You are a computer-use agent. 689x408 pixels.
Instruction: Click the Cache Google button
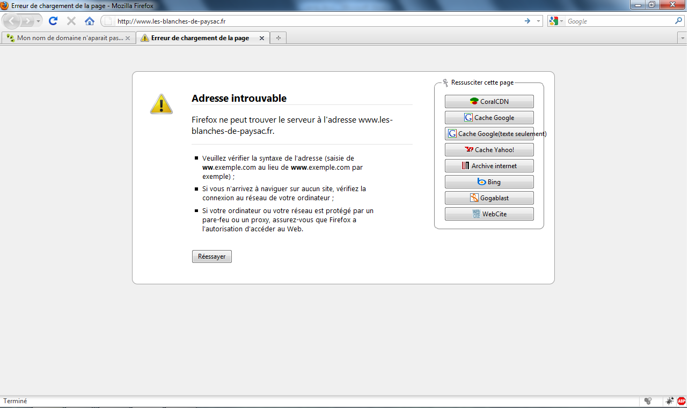(x=489, y=118)
